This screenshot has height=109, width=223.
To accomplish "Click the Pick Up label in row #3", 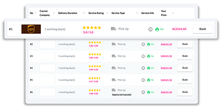I will [x=122, y=56].
